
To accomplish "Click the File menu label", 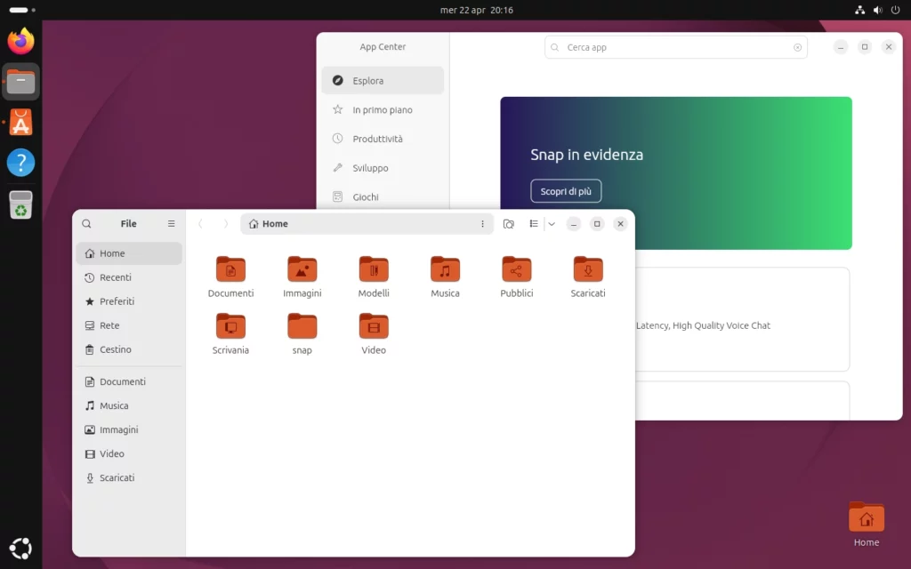I will tap(128, 223).
